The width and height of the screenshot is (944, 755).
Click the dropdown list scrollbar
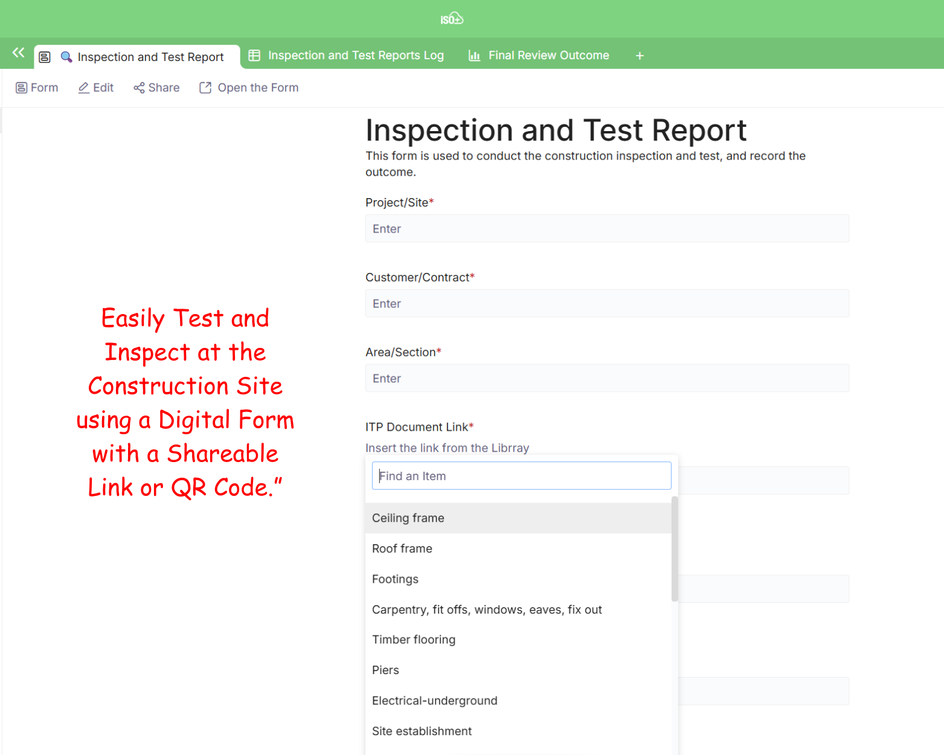click(x=675, y=548)
